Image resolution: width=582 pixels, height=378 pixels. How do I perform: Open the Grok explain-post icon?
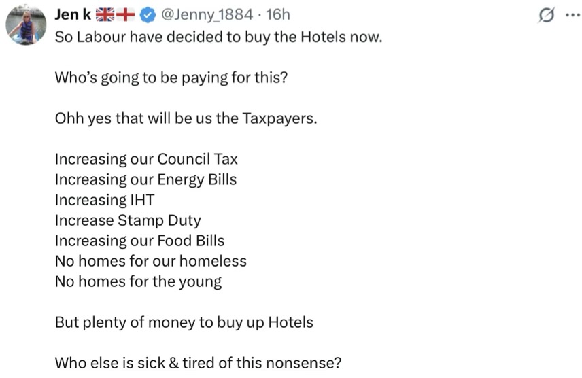pos(547,16)
